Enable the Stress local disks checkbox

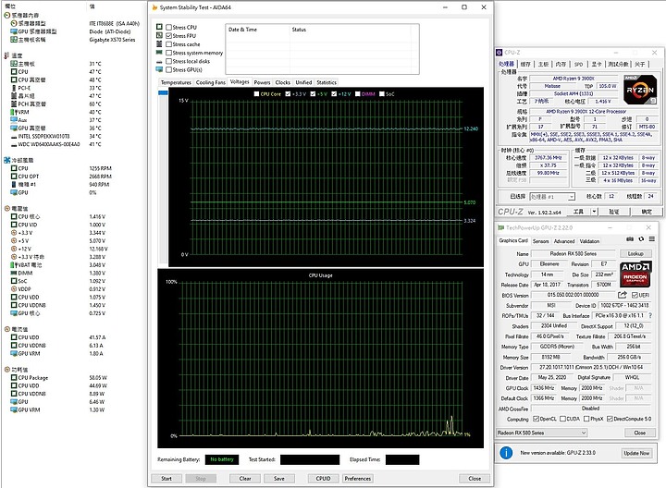[168, 61]
